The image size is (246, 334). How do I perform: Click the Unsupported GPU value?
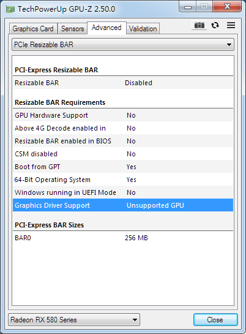point(155,205)
